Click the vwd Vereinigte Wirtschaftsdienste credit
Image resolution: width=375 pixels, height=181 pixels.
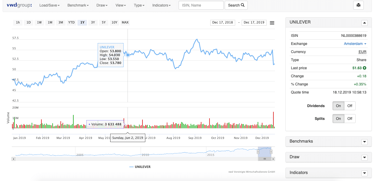click(x=252, y=172)
